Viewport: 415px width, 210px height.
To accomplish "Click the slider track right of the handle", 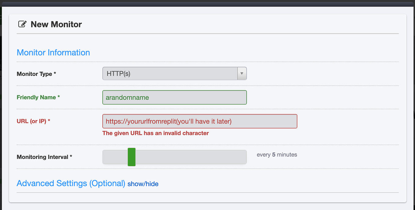I will point(189,157).
